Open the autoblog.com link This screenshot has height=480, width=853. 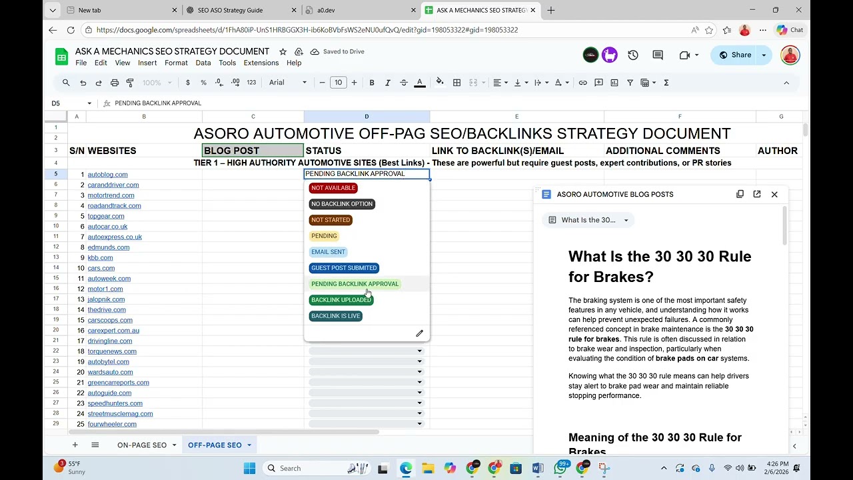click(107, 175)
